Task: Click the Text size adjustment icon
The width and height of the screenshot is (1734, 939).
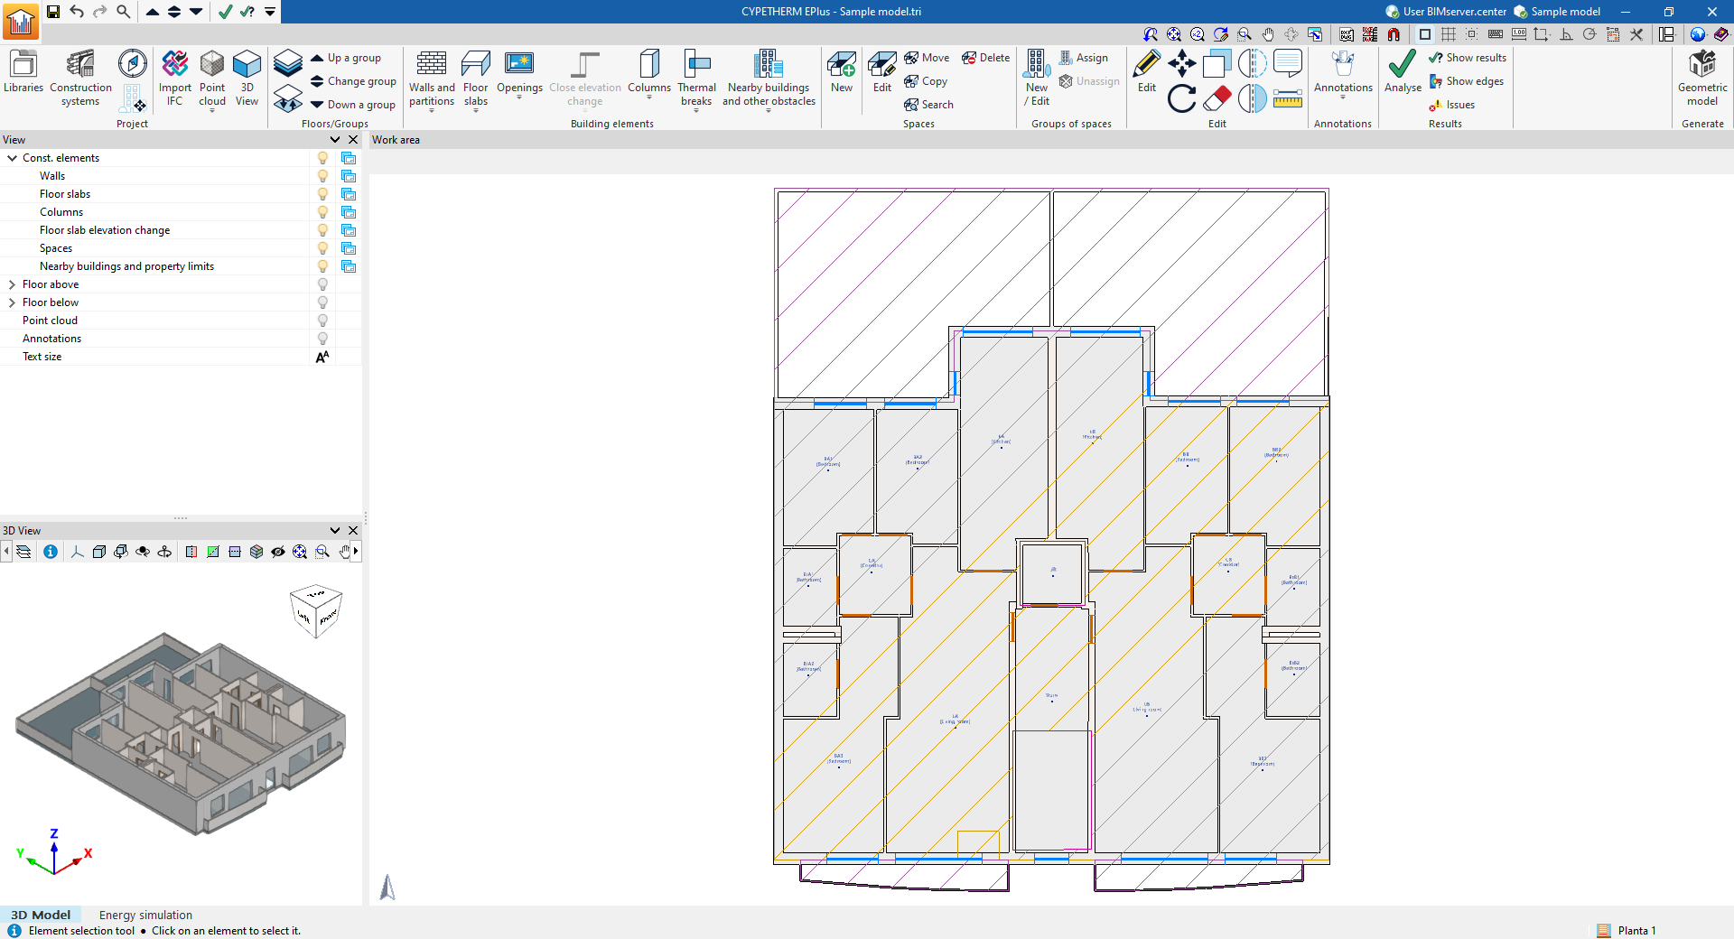Action: (x=322, y=357)
